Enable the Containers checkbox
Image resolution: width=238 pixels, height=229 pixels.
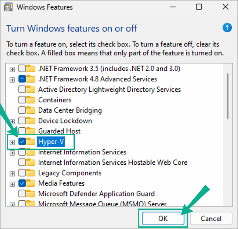pyautogui.click(x=22, y=100)
